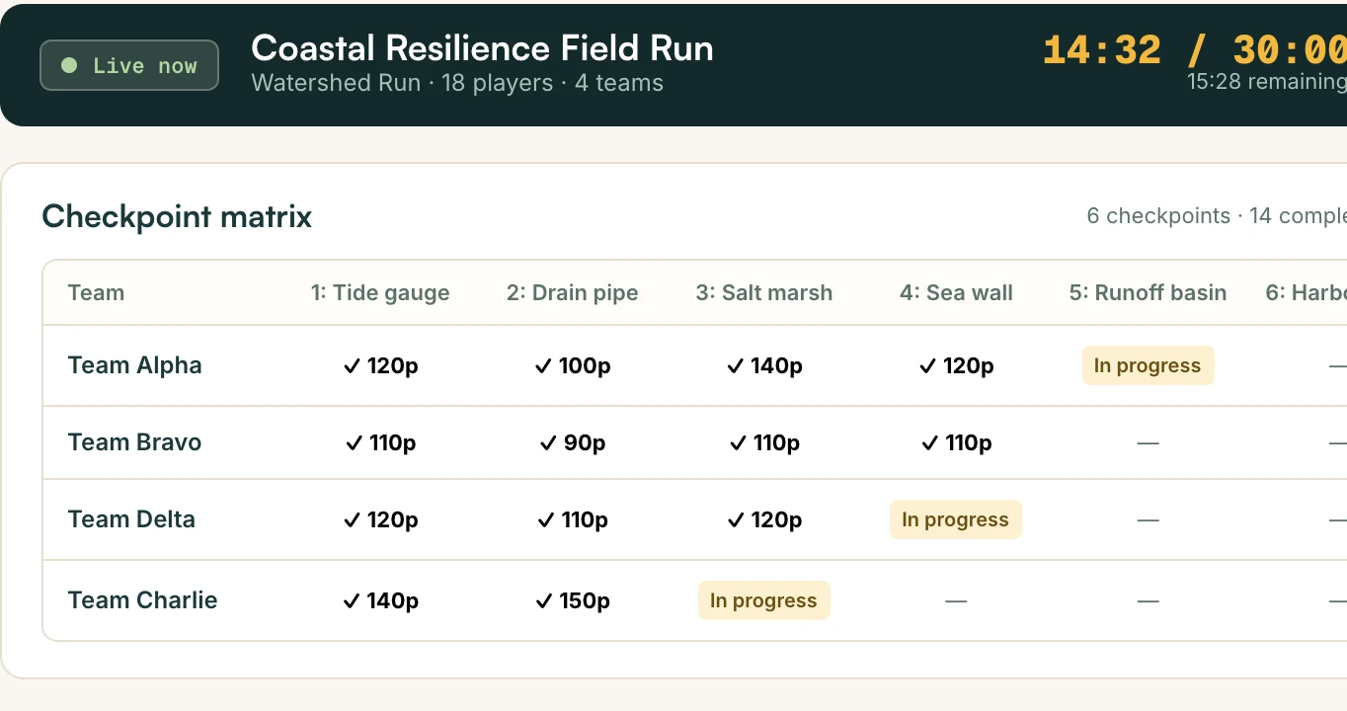
Task: Click the 14:32 / 30:00 timer
Action: coord(1195,49)
